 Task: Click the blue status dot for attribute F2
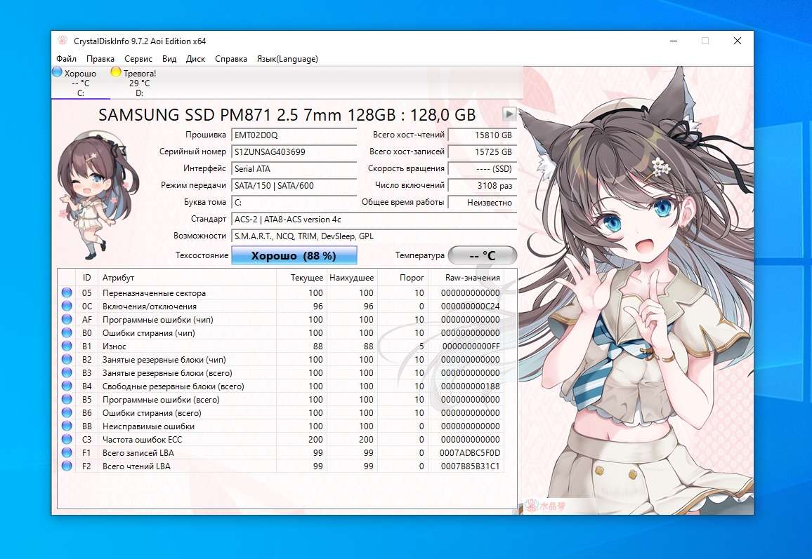coord(67,466)
